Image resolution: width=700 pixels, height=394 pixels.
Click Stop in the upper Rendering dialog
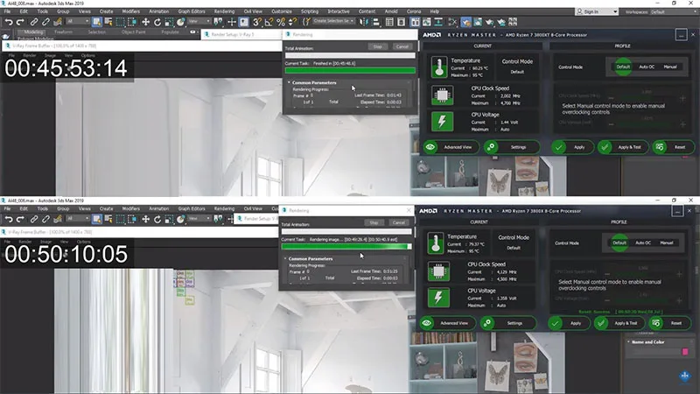pos(378,46)
